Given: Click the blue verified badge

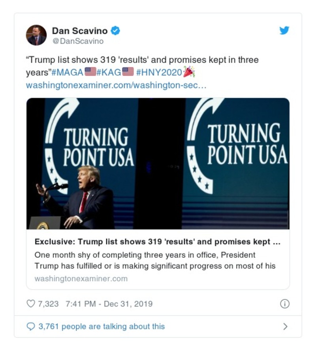Looking at the screenshot, I should pyautogui.click(x=115, y=30).
